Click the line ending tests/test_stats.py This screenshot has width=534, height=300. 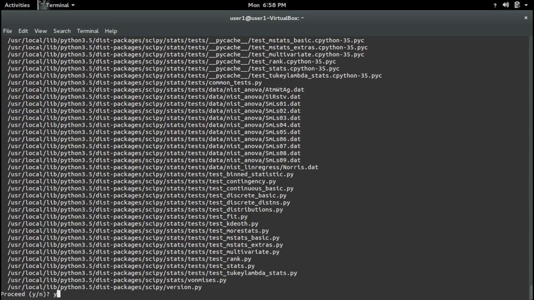[x=131, y=266]
